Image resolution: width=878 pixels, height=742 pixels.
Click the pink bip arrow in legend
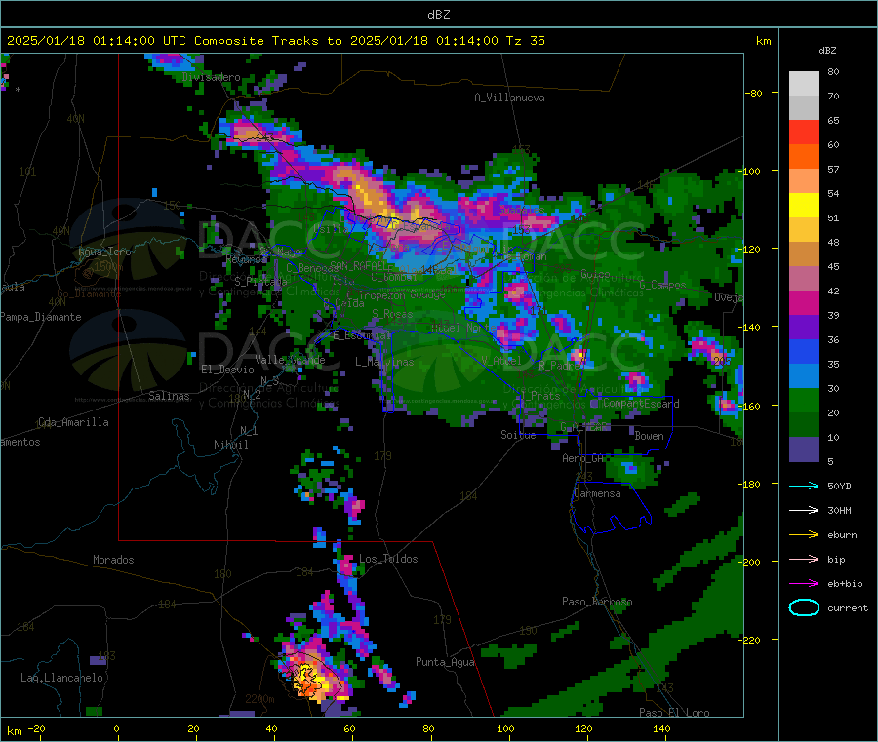coord(804,559)
